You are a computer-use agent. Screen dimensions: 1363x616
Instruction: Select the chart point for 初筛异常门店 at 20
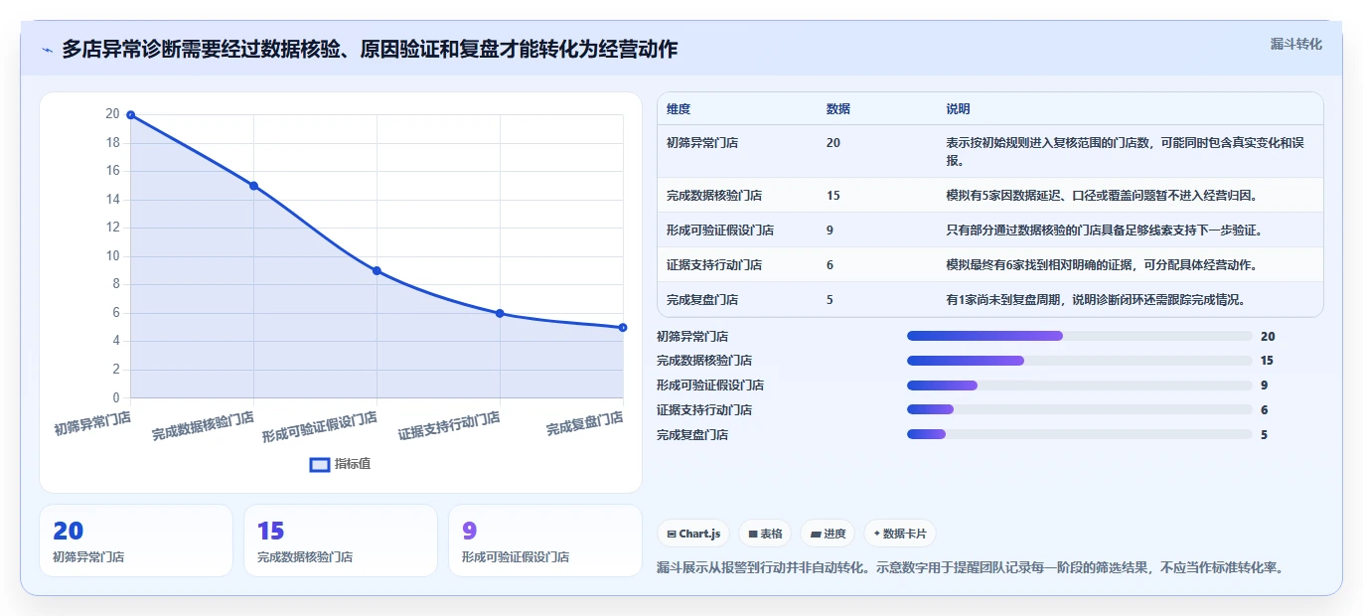click(130, 115)
